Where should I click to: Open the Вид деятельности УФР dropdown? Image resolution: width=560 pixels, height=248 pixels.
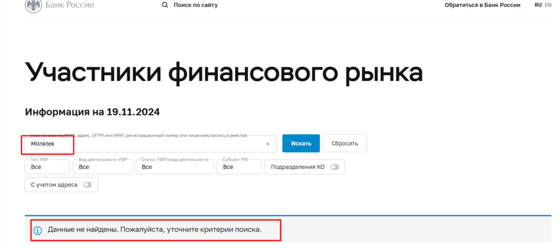tap(103, 167)
